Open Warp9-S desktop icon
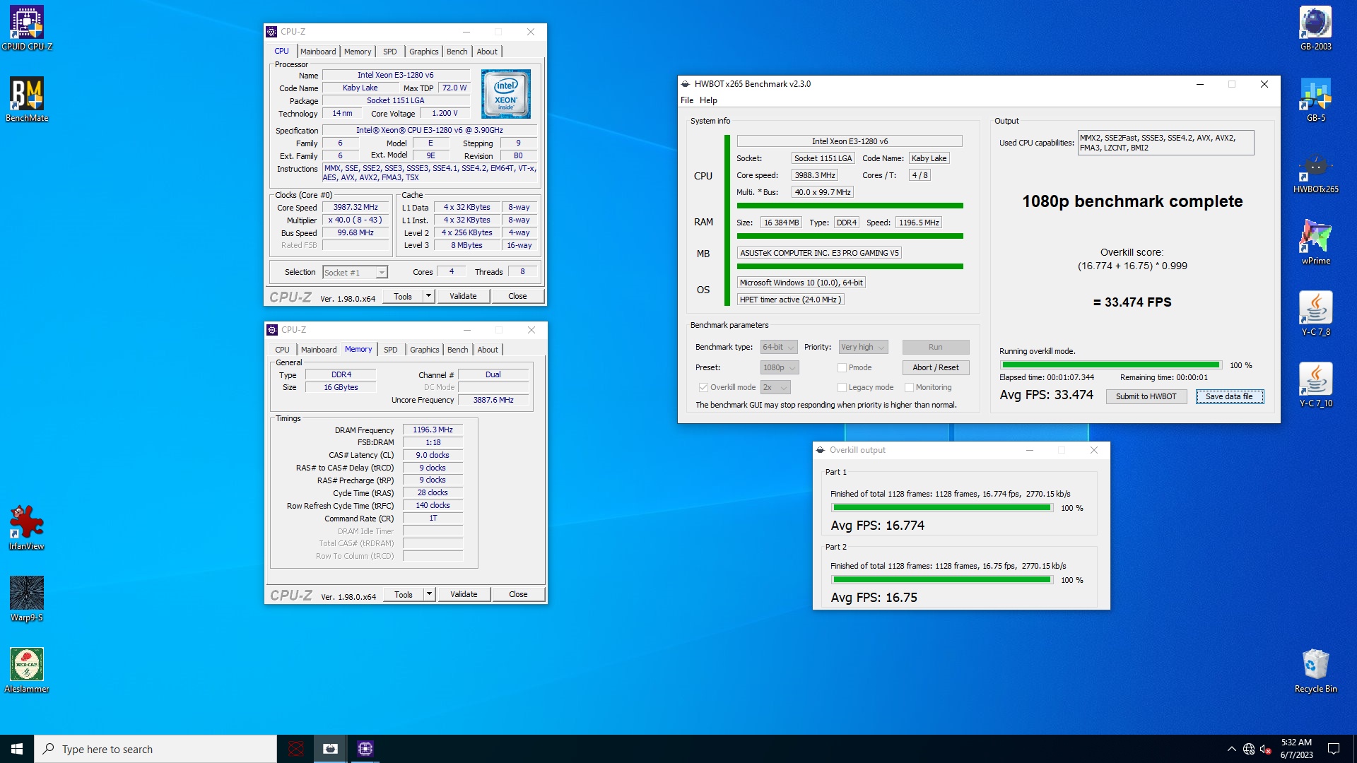Screen dimensions: 1357x763 pos(27,599)
